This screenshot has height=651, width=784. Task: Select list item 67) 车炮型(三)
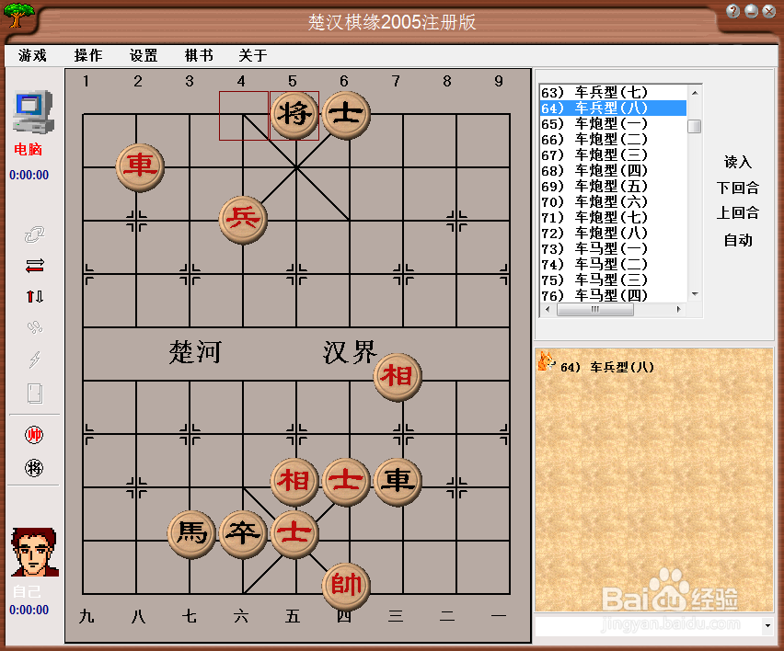tap(614, 154)
